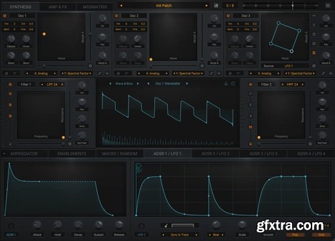Screen dimensions: 335x241
Task: Click the 0 / 8 voice count display
Action: (x=230, y=5)
